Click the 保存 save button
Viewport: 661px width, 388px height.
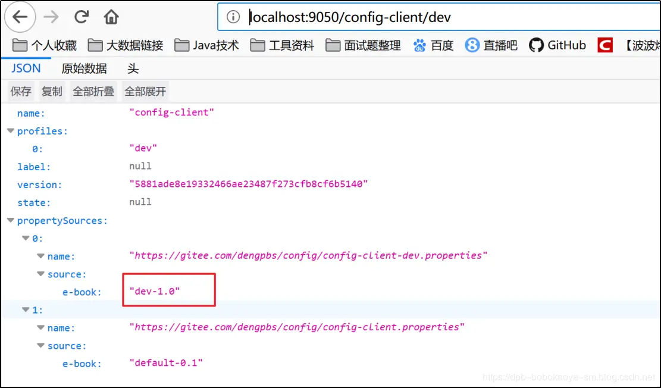click(21, 92)
